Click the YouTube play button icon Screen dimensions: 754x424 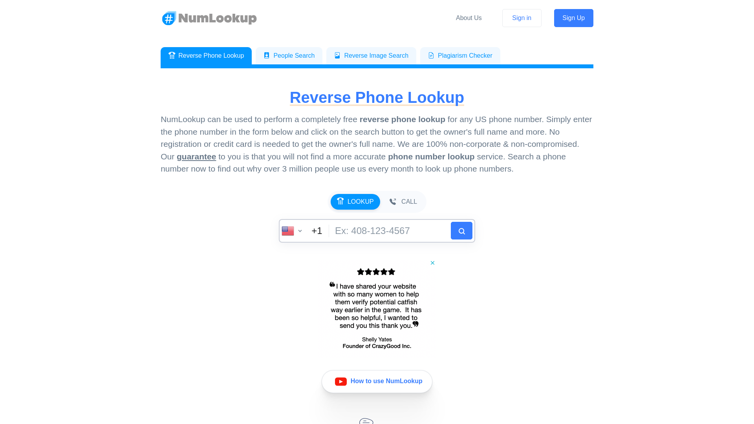(x=341, y=381)
